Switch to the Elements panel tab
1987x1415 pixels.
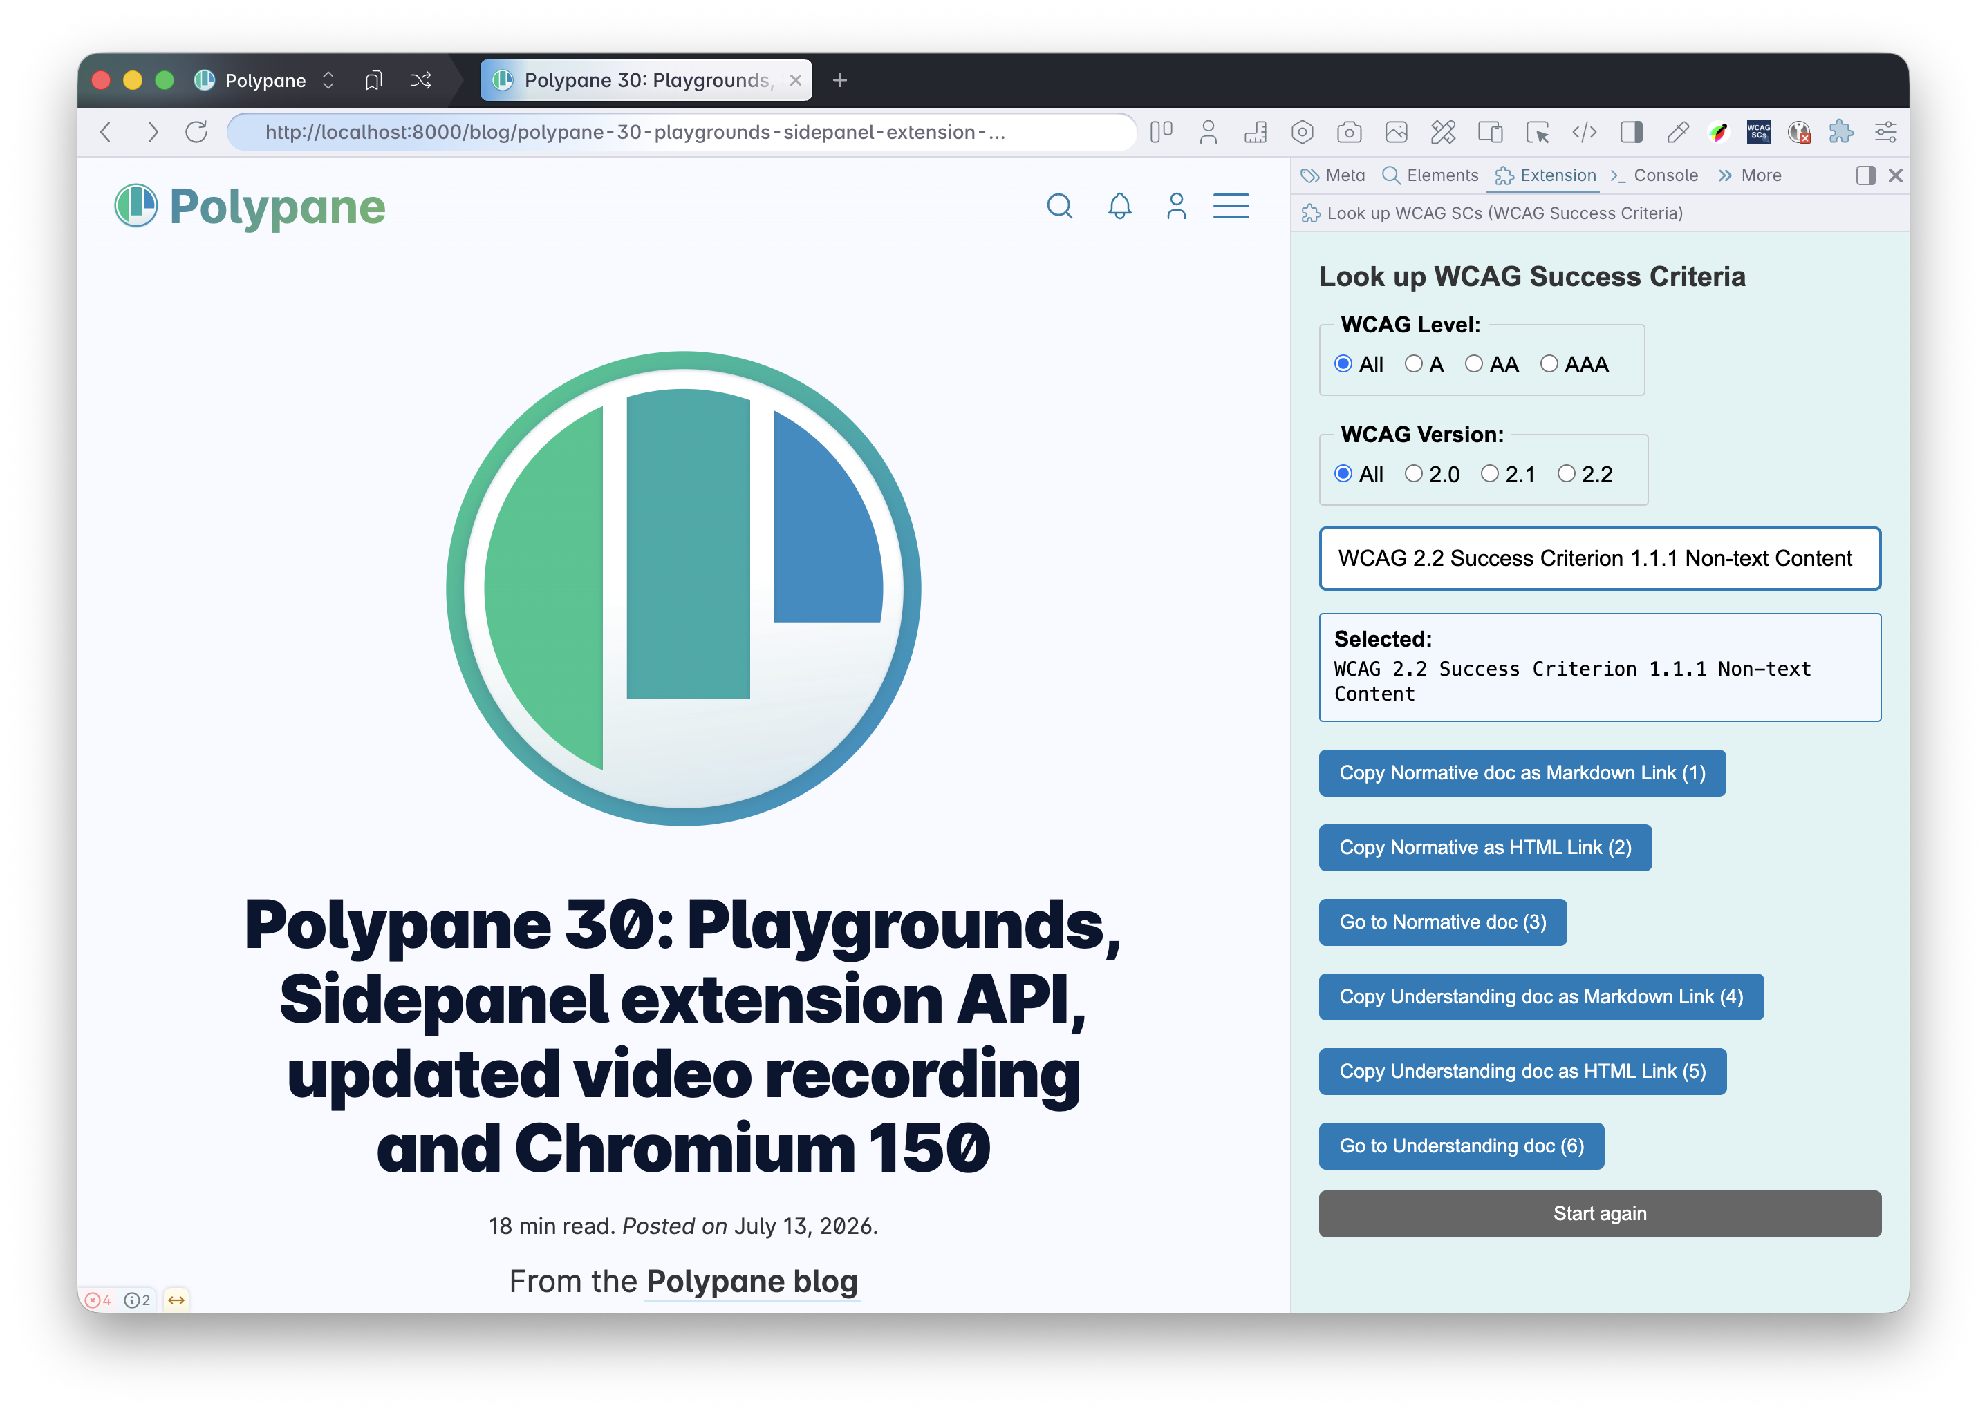pos(1430,175)
